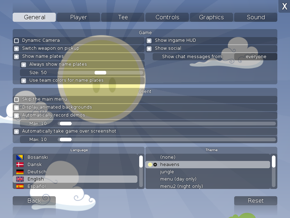Image resolution: width=290 pixels, height=218 pixels.
Task: Close settings with the X icon
Action: point(284,6)
